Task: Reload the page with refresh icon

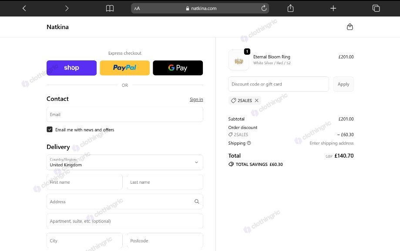Action: (x=264, y=8)
